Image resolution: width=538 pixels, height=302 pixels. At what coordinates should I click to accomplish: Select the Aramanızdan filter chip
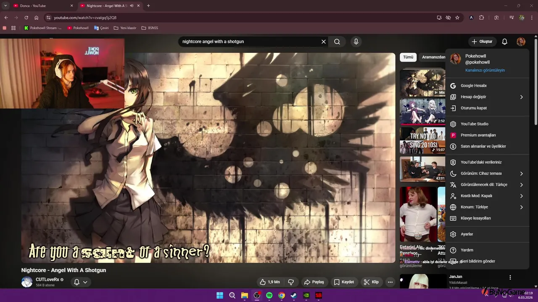[433, 57]
